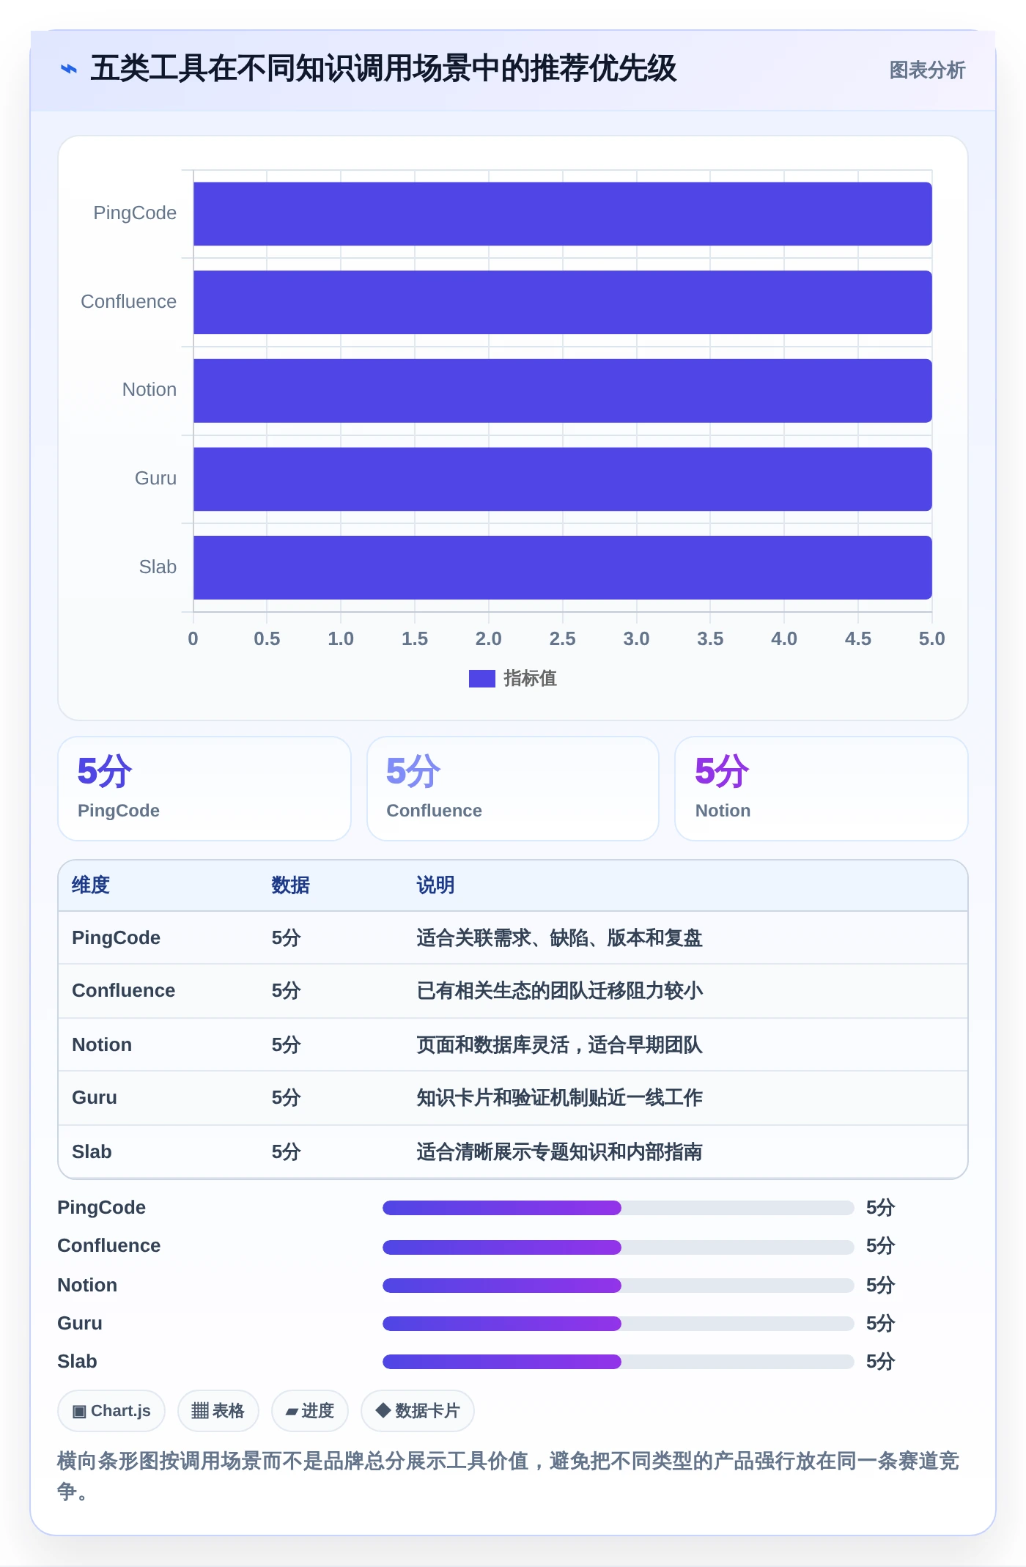Click the 数据 column header
The height and width of the screenshot is (1567, 1026).
[x=290, y=885]
